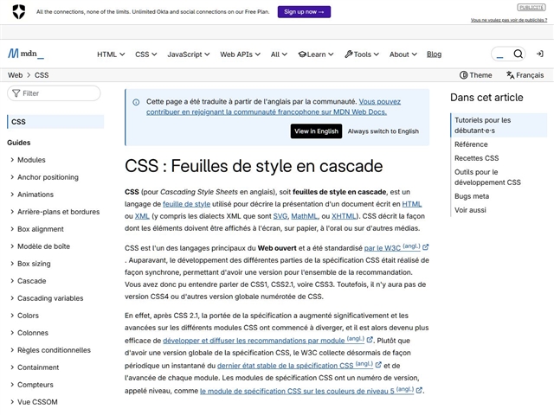This screenshot has height=415, width=554.
Task: Open the Tools menu
Action: pos(362,54)
